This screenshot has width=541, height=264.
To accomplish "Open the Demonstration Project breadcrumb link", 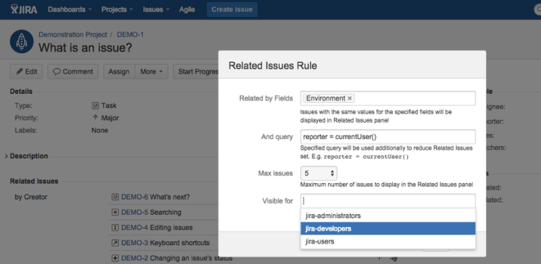I will pos(73,34).
